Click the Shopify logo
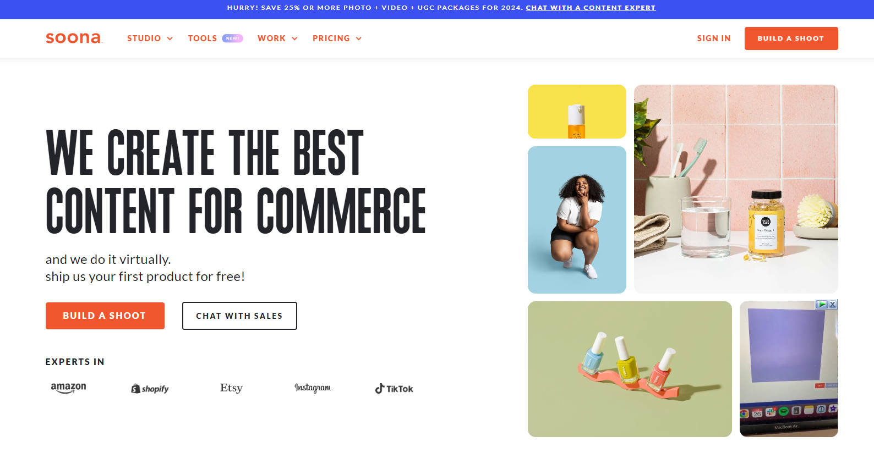Viewport: 874px width, 464px height. coord(150,389)
